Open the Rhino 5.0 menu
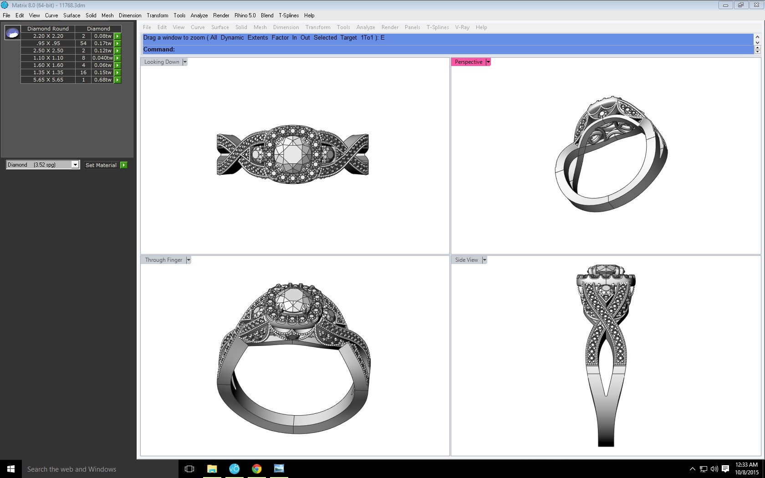The image size is (765, 478). tap(245, 15)
